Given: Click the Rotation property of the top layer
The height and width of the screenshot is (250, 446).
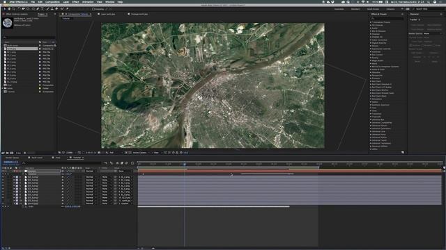Looking at the screenshot, I should coord(32,174).
